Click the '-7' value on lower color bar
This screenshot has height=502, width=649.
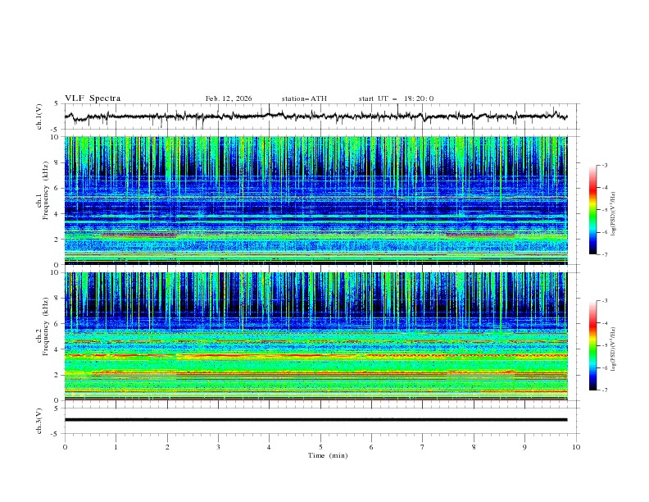tap(604, 390)
